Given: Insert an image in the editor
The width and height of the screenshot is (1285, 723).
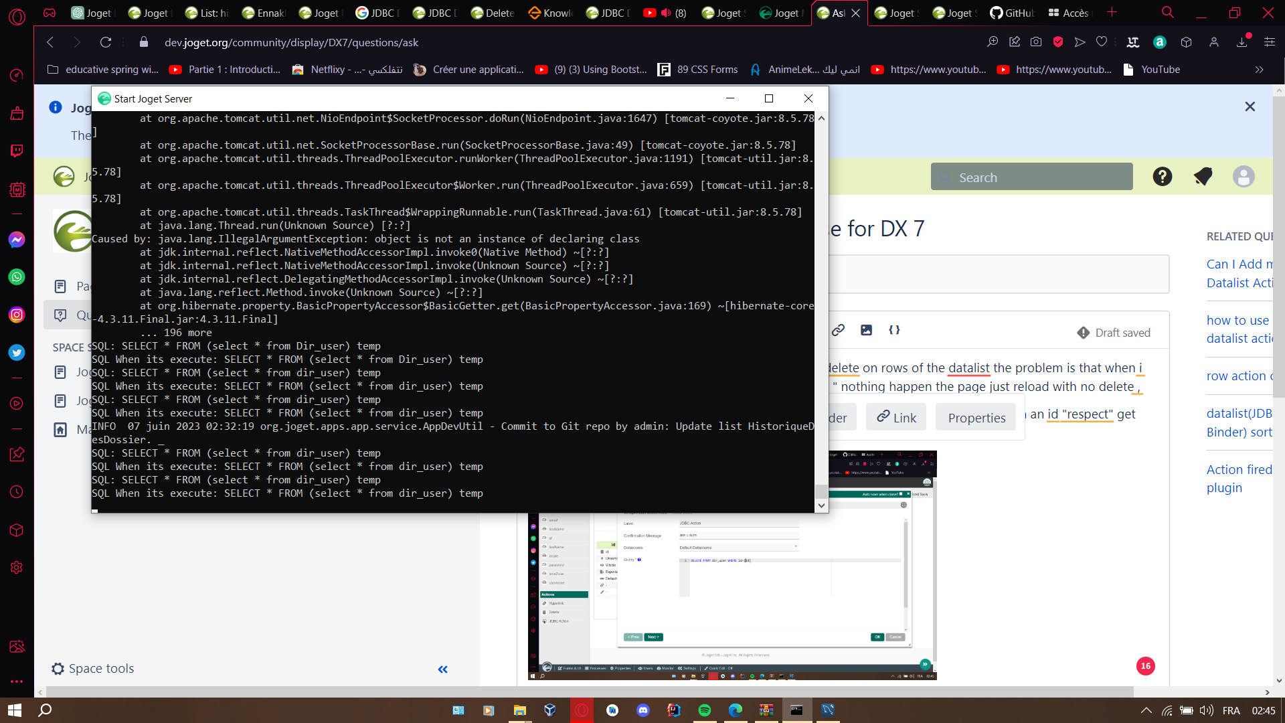Looking at the screenshot, I should point(866,330).
